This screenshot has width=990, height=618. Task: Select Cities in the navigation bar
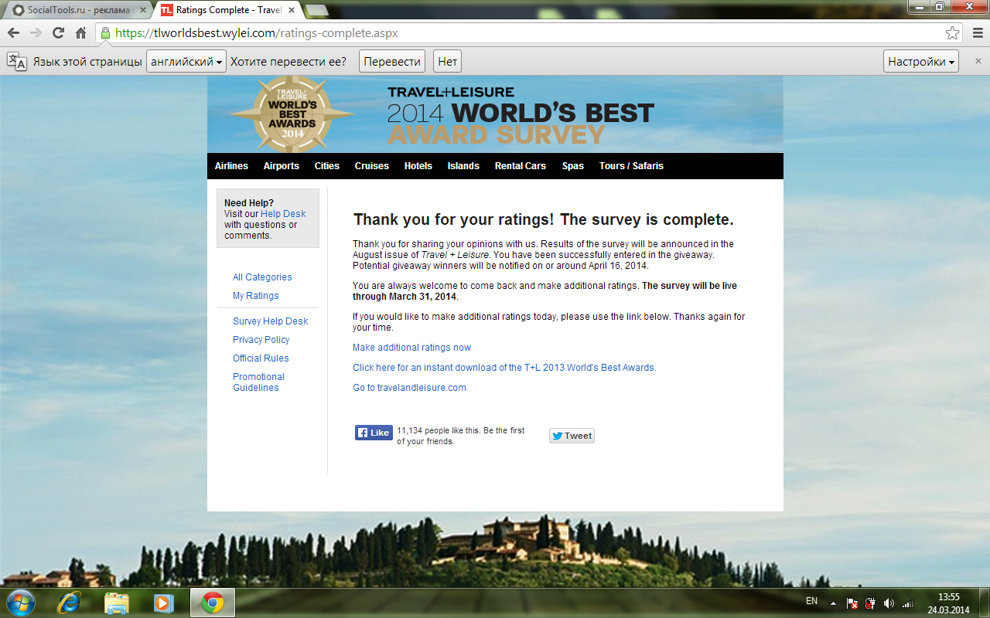tap(327, 166)
